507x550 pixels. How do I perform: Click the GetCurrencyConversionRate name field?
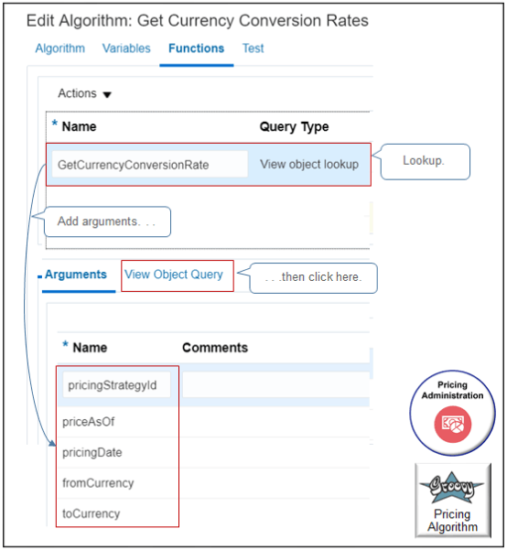click(x=150, y=165)
